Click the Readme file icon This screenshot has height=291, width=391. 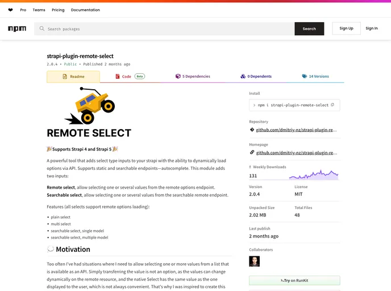coord(65,76)
